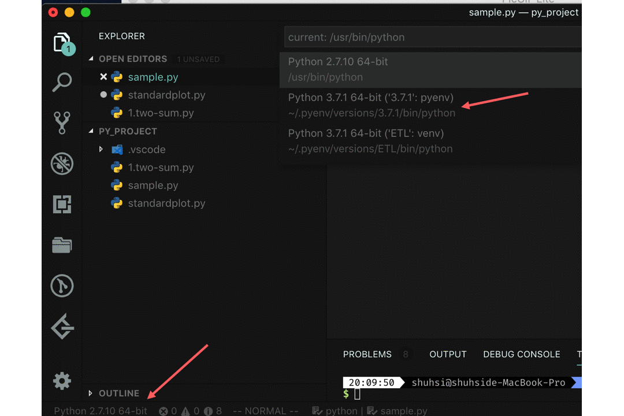Open the Manage settings gear
Image resolution: width=624 pixels, height=416 pixels.
pyautogui.click(x=62, y=381)
